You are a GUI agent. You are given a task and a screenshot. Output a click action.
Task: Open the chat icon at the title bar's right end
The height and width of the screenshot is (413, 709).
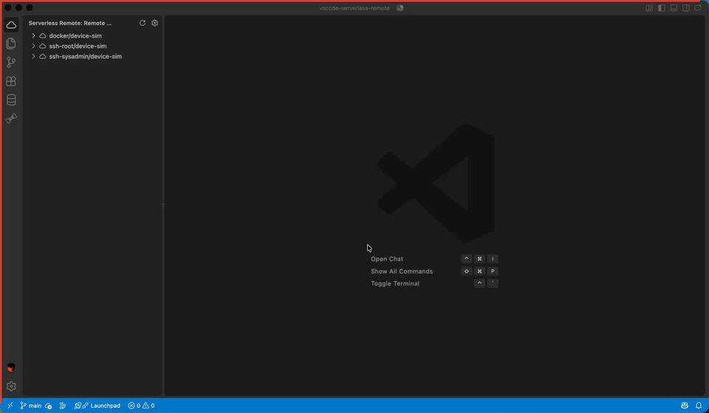pyautogui.click(x=698, y=8)
